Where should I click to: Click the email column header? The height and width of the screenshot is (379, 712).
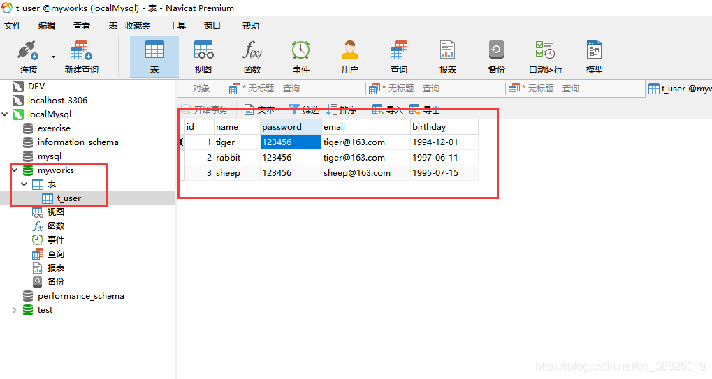click(366, 127)
